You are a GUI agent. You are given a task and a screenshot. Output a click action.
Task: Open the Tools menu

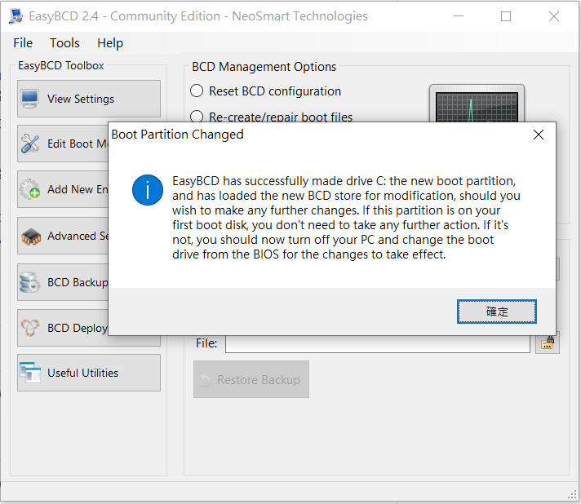64,43
